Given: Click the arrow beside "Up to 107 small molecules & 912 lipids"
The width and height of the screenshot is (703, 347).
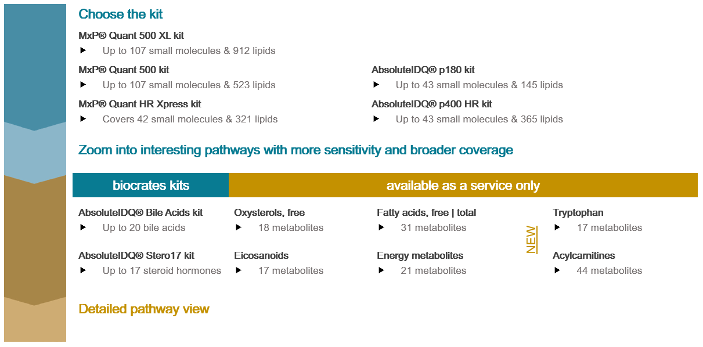Looking at the screenshot, I should [83, 50].
